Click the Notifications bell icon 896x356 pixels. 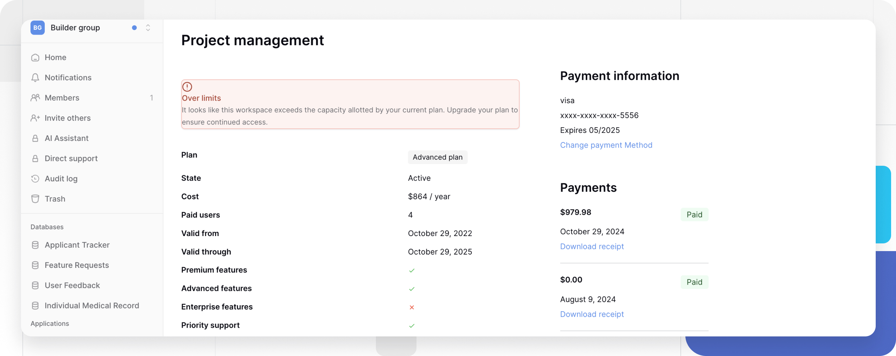click(35, 78)
